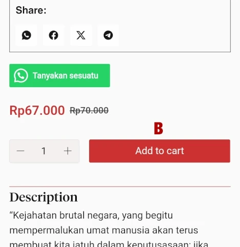This screenshot has height=247, width=240.
Task: Decrease quantity with minus icon
Action: tap(20, 151)
